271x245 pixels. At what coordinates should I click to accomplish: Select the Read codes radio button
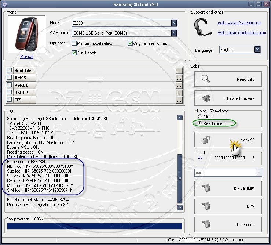[x=199, y=123]
